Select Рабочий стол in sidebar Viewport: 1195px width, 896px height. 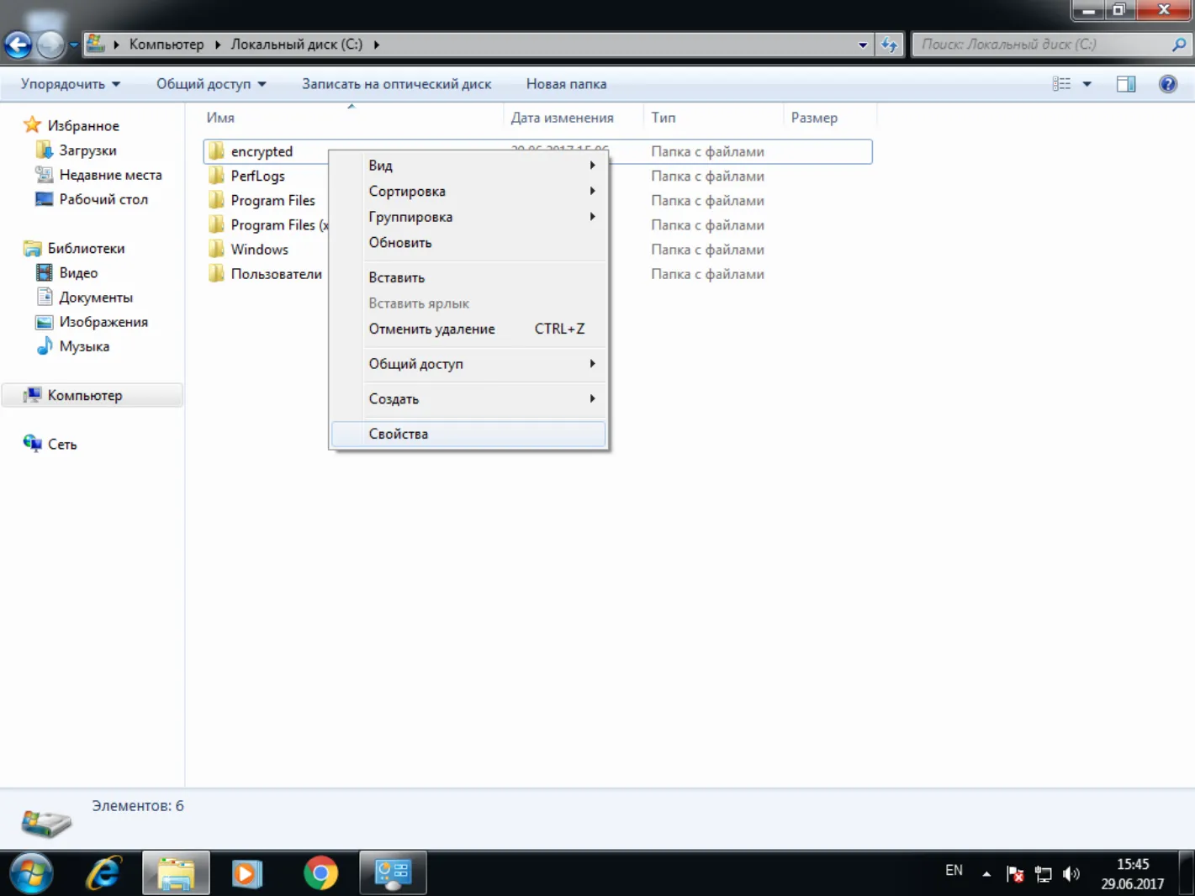(x=103, y=199)
